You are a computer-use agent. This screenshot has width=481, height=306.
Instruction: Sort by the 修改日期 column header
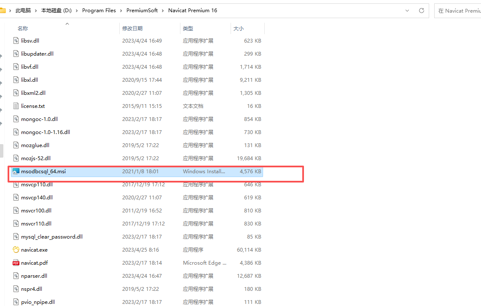(x=132, y=28)
